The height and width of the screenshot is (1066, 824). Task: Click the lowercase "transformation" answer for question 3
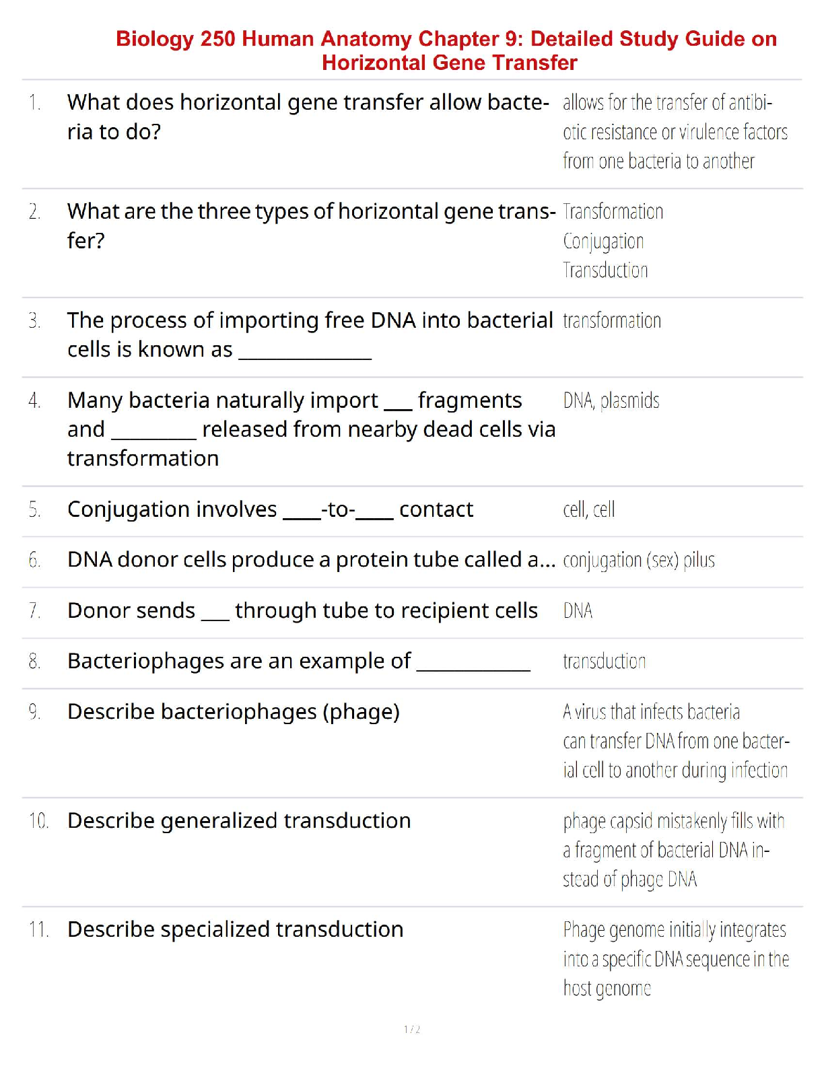[612, 321]
